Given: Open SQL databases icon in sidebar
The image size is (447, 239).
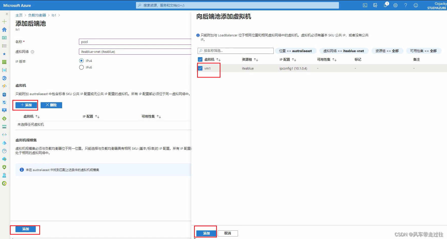Looking at the screenshot, I should [x=4, y=94].
